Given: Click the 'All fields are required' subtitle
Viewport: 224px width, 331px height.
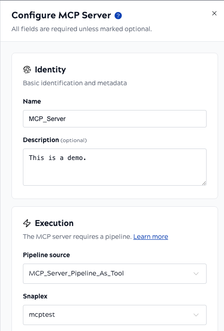Looking at the screenshot, I should point(82,29).
